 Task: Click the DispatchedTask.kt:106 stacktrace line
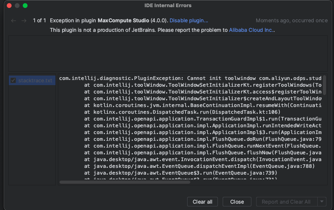182,112
